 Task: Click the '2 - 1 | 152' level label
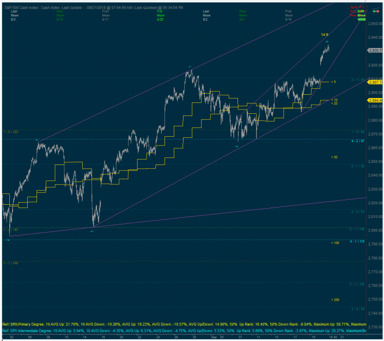[357, 284]
